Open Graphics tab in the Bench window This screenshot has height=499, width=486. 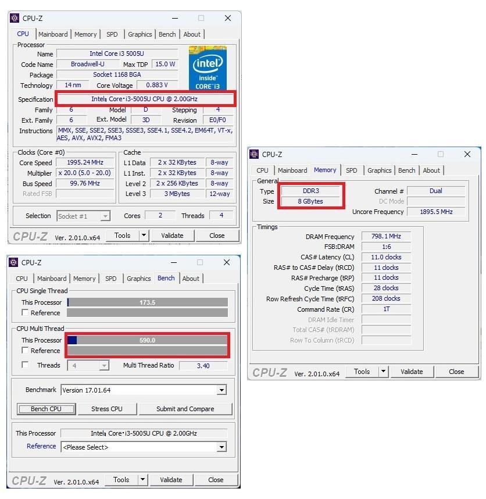(139, 279)
